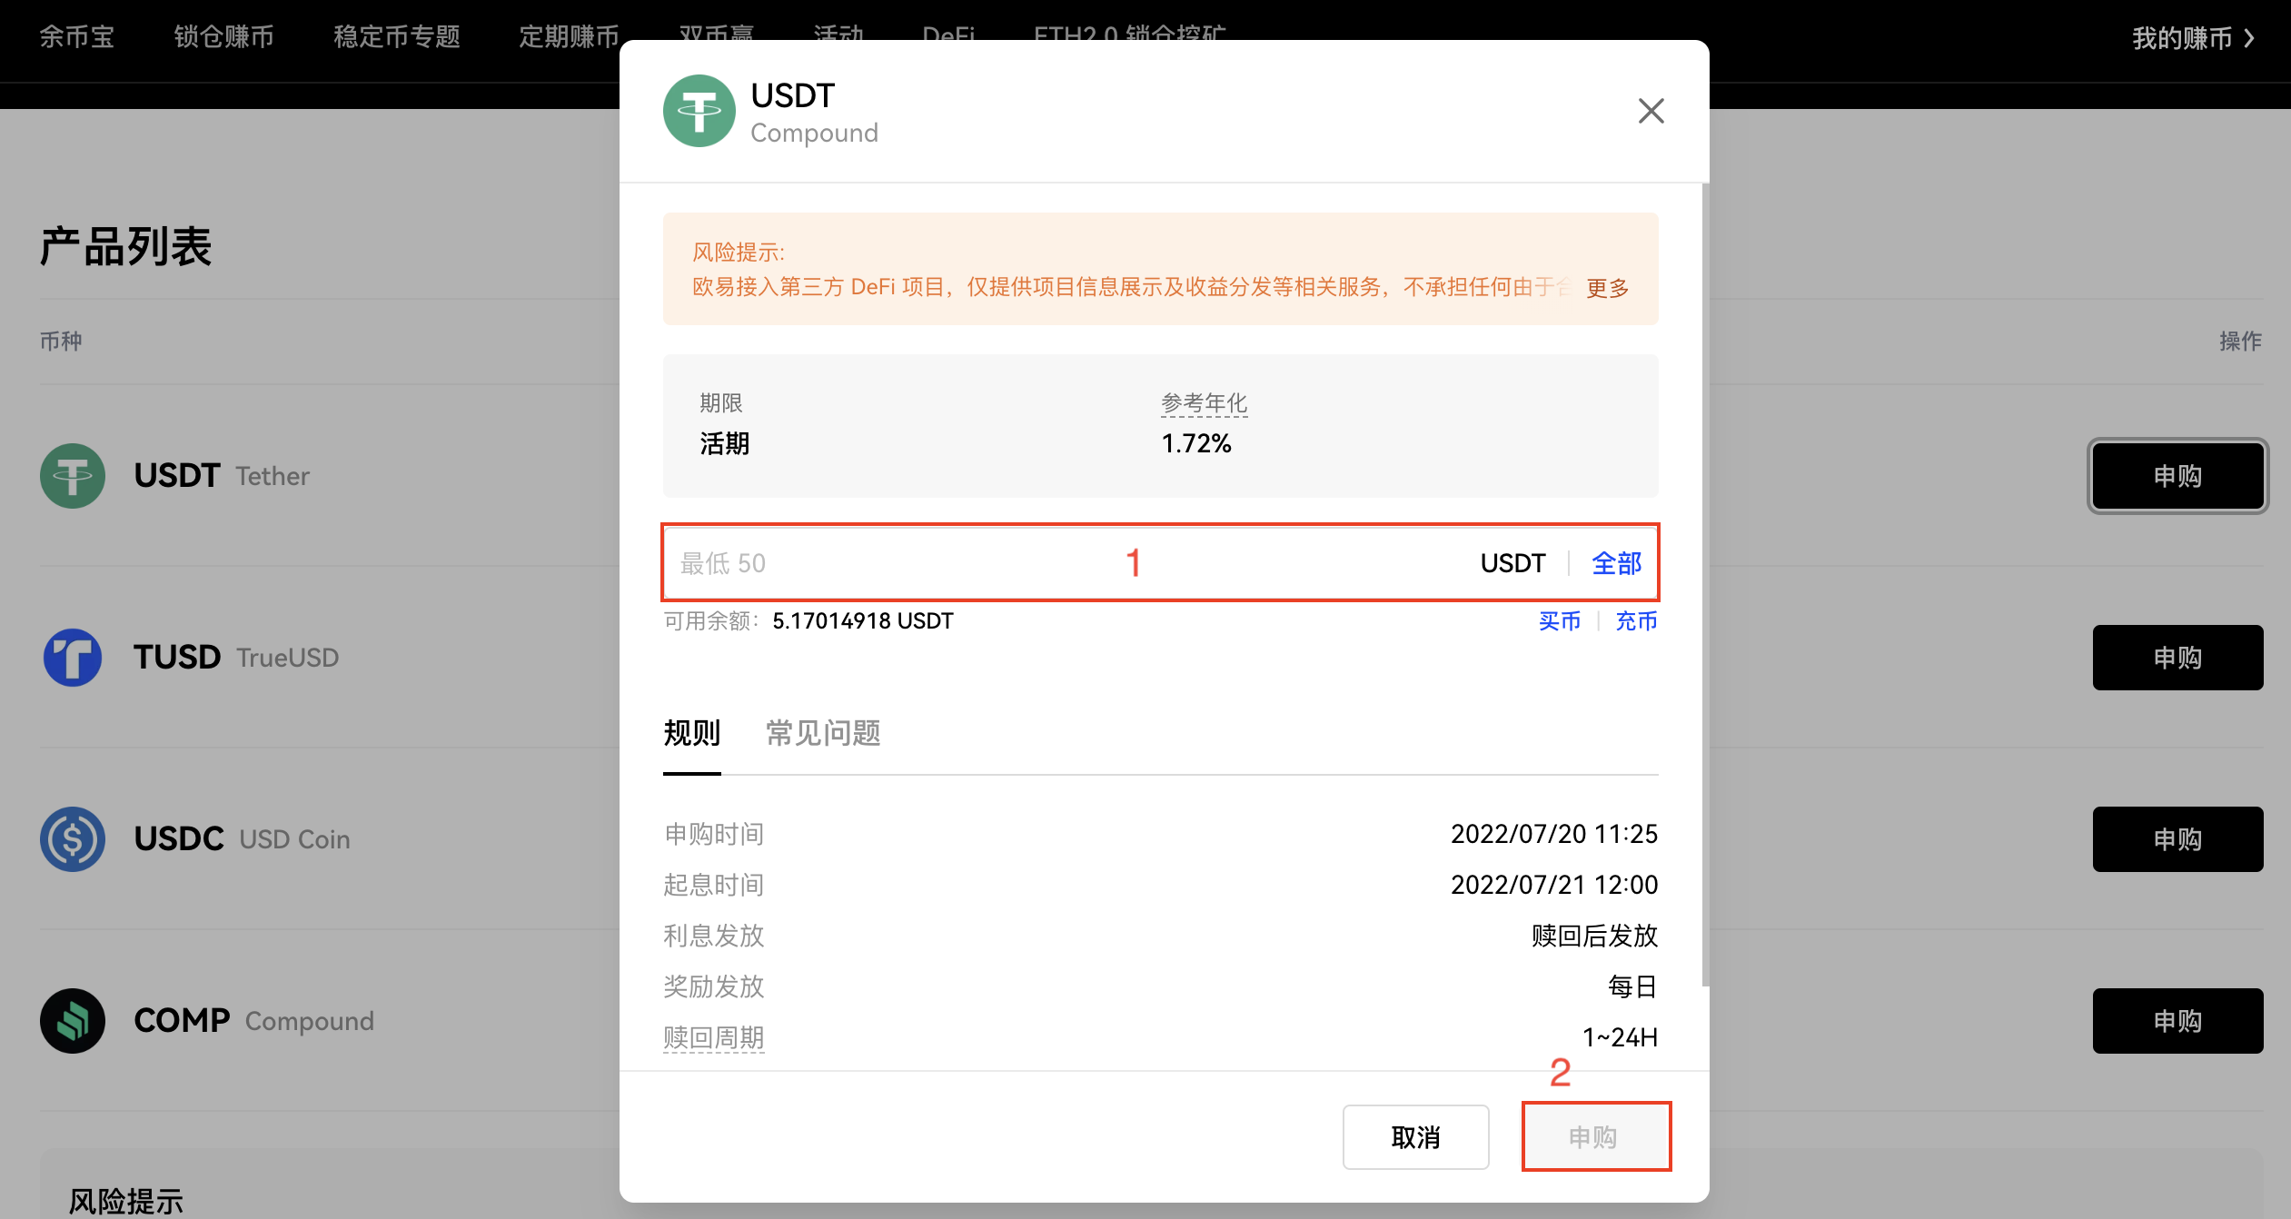Click the COMP Compound coin icon
The height and width of the screenshot is (1219, 2291).
coord(73,1020)
